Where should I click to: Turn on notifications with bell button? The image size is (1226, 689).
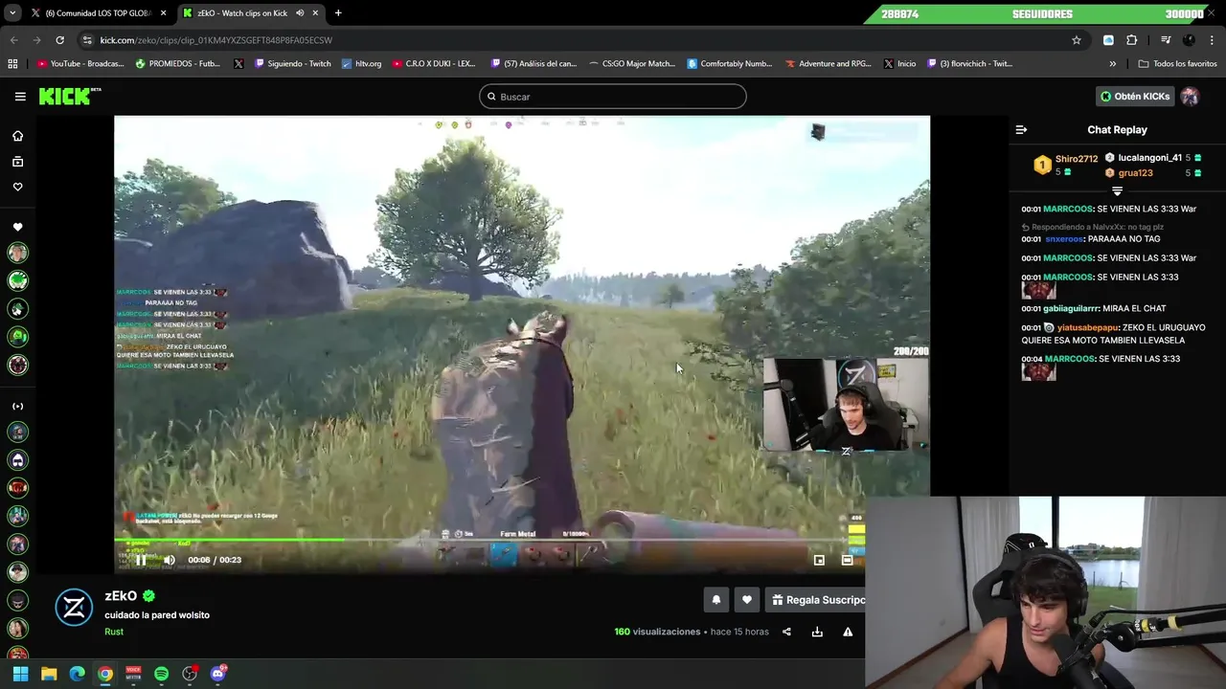pyautogui.click(x=715, y=600)
